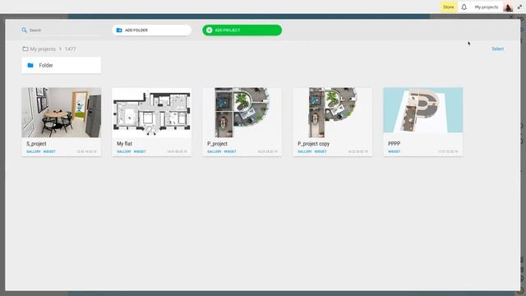This screenshot has height=296, width=526.
Task: Click the My flat title text
Action: point(124,144)
